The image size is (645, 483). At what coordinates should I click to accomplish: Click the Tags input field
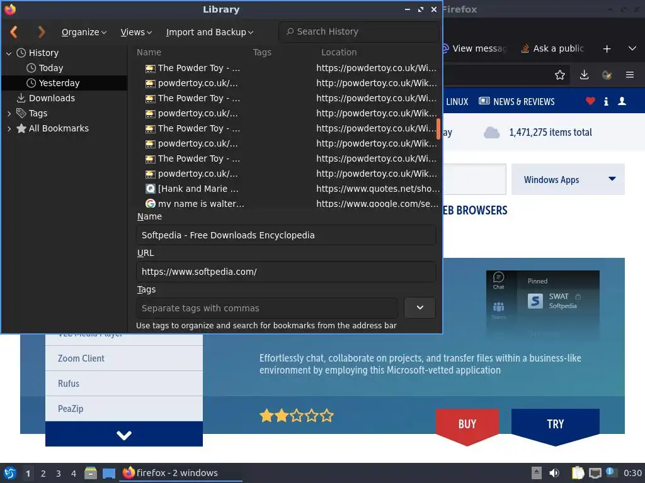pos(267,308)
